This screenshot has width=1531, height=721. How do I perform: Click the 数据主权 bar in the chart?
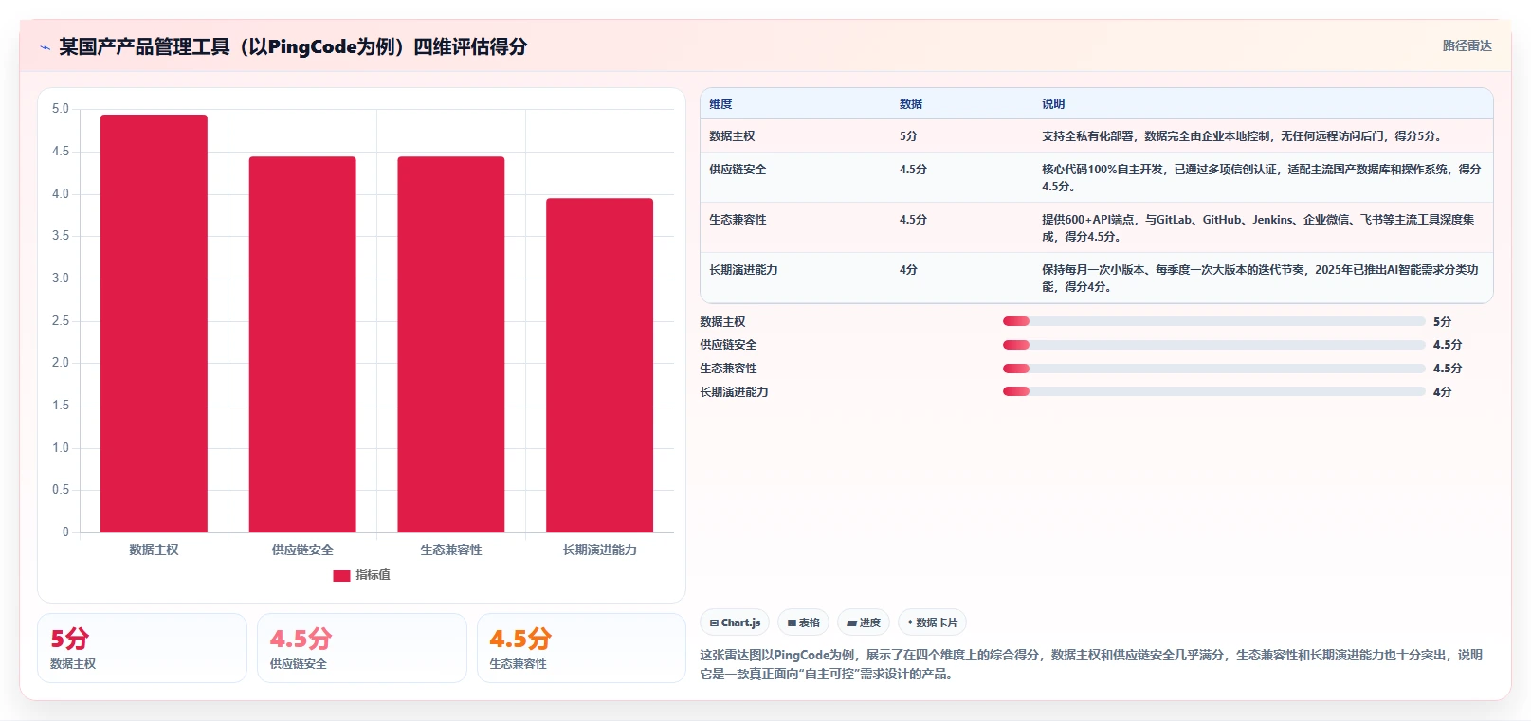[x=154, y=323]
